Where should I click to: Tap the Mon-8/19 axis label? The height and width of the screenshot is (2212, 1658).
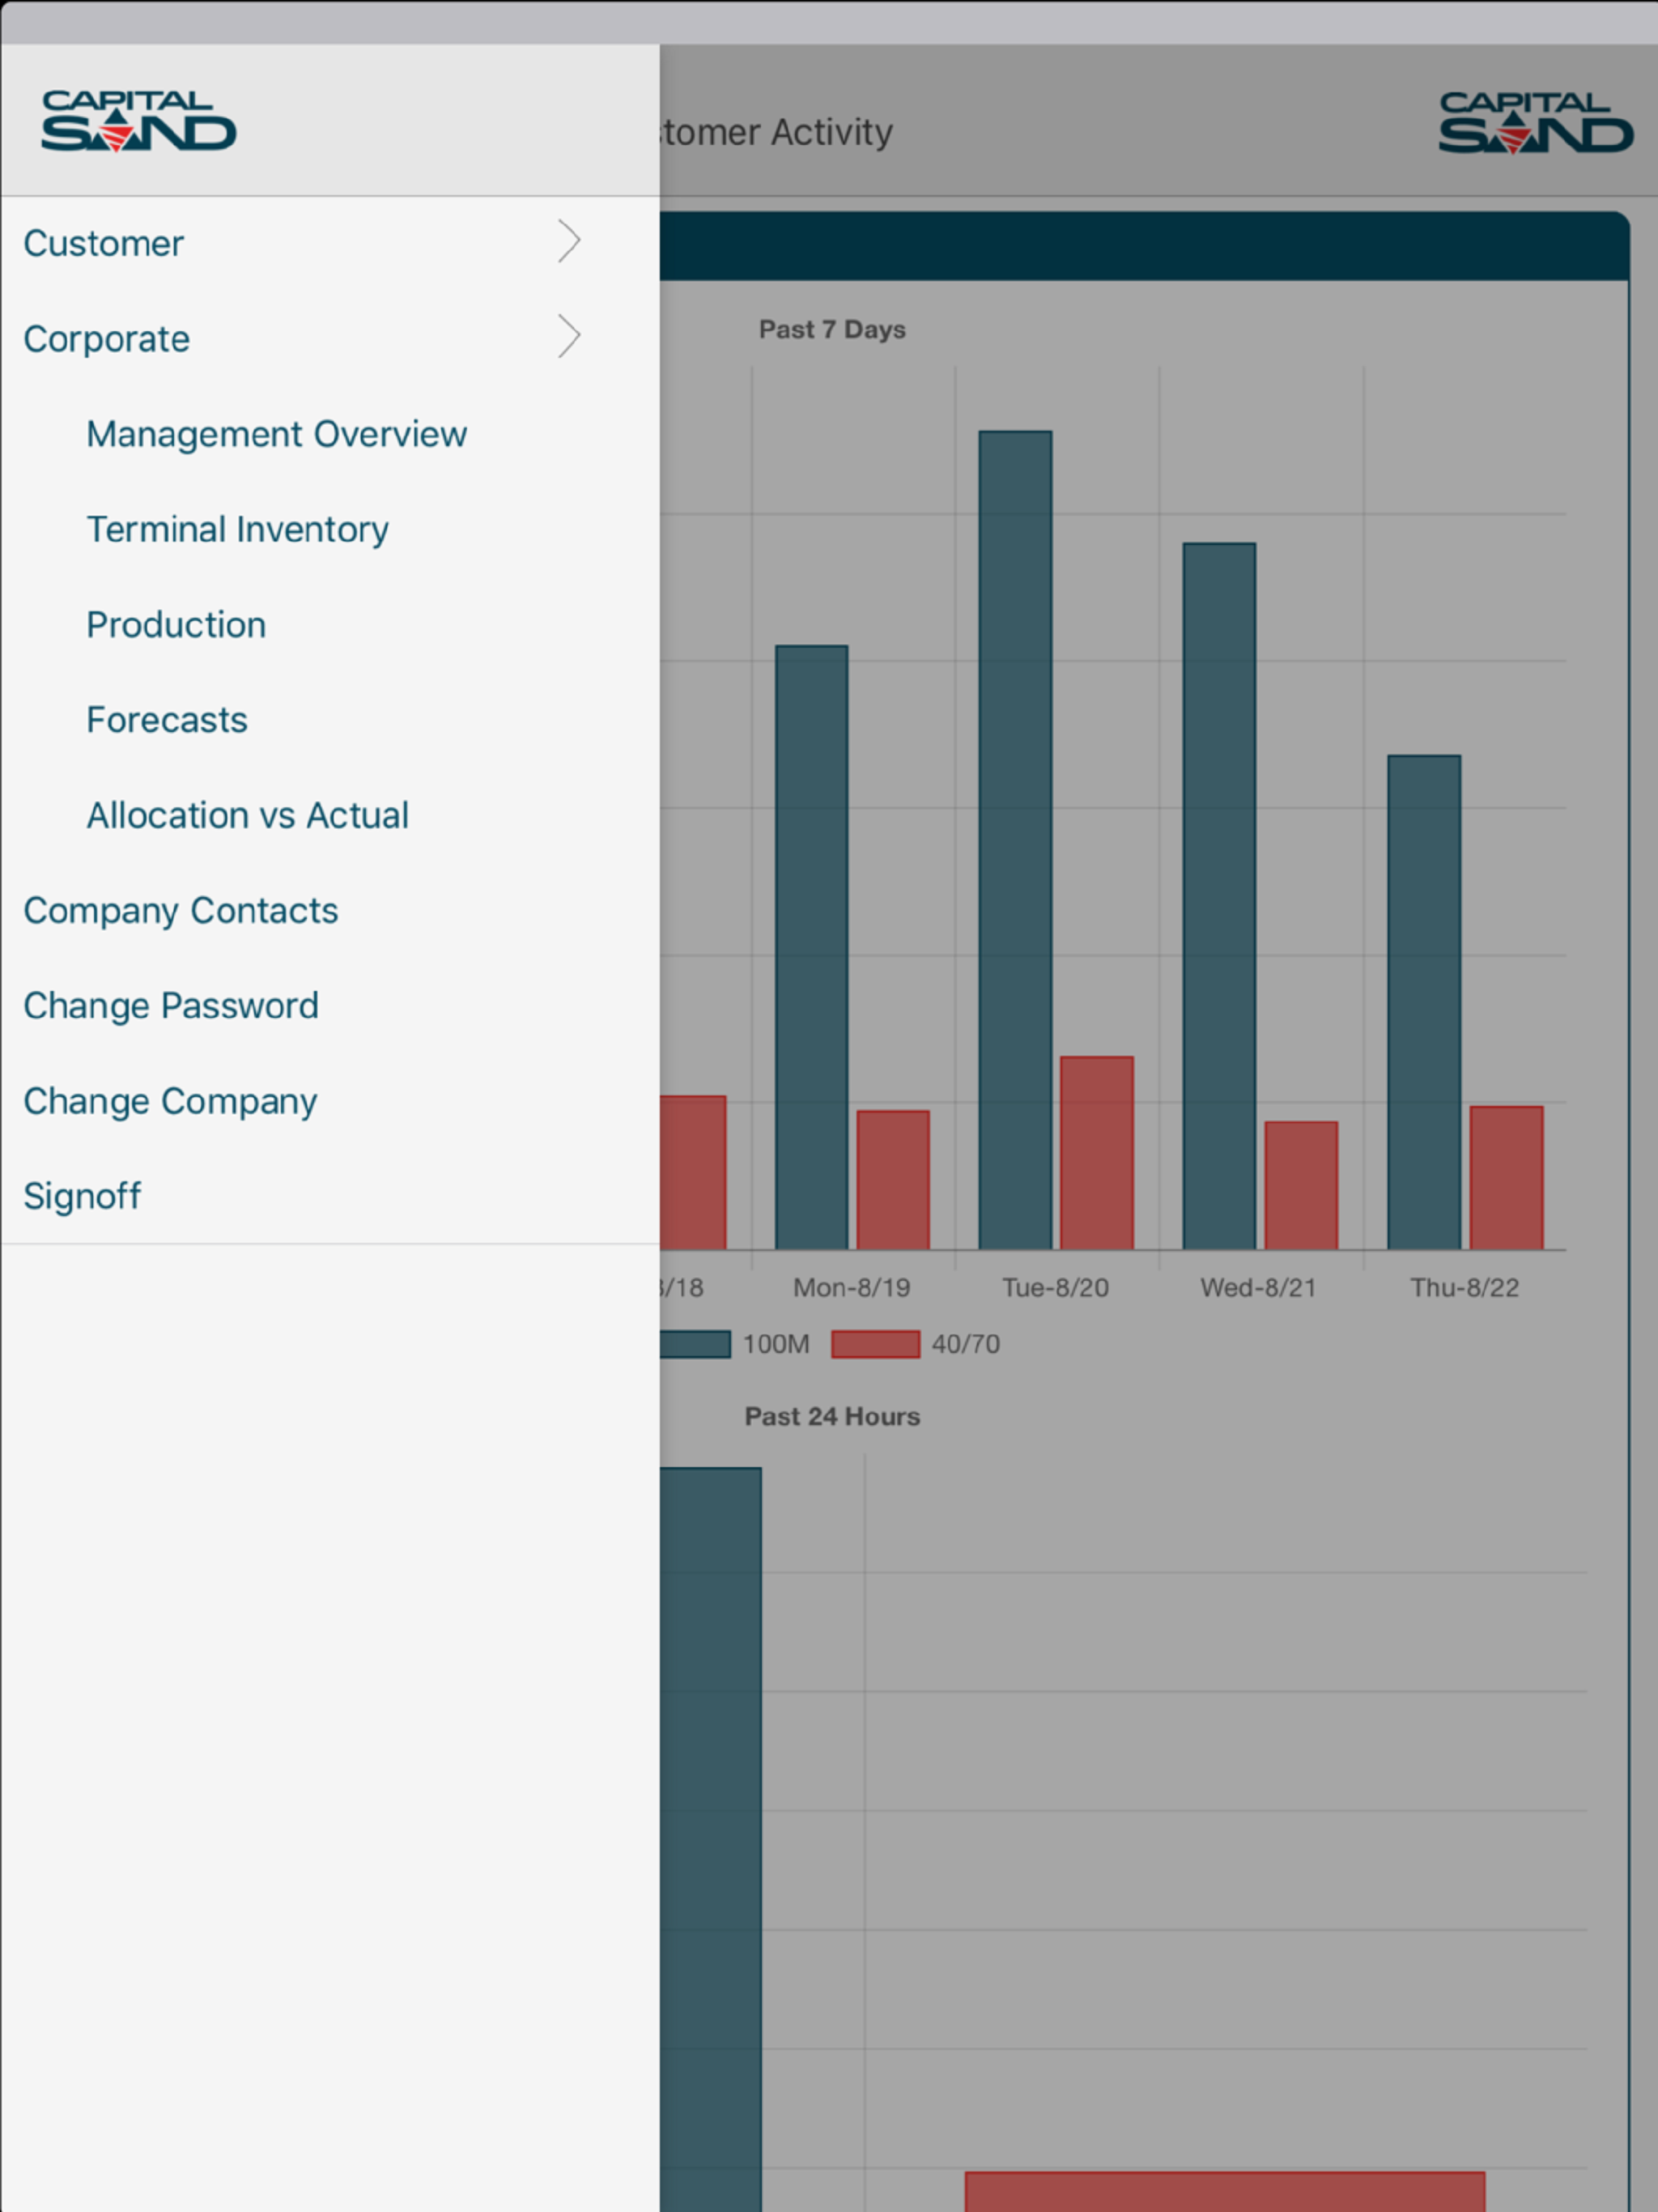point(852,1287)
